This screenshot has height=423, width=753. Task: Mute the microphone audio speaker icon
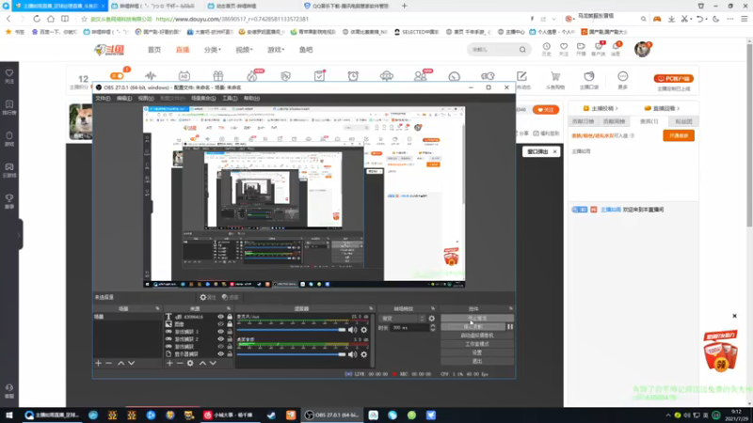coord(352,330)
